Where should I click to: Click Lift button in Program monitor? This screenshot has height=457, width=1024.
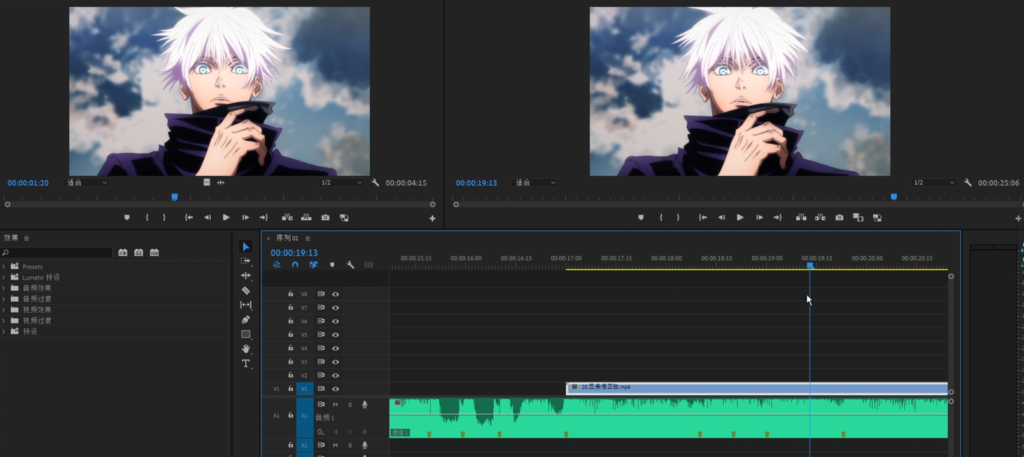click(x=801, y=218)
